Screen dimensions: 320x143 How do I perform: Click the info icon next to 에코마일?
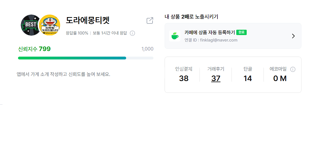(x=293, y=69)
